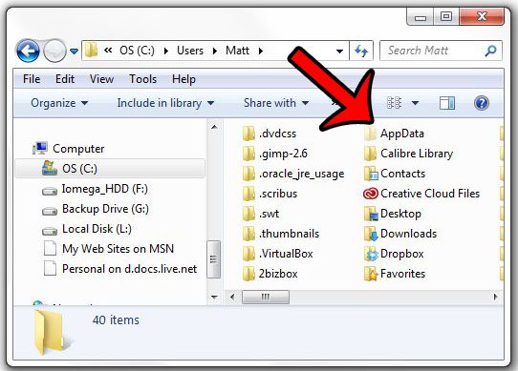The image size is (518, 371).
Task: Expand the arrow after Matt breadcrumb
Action: (261, 52)
